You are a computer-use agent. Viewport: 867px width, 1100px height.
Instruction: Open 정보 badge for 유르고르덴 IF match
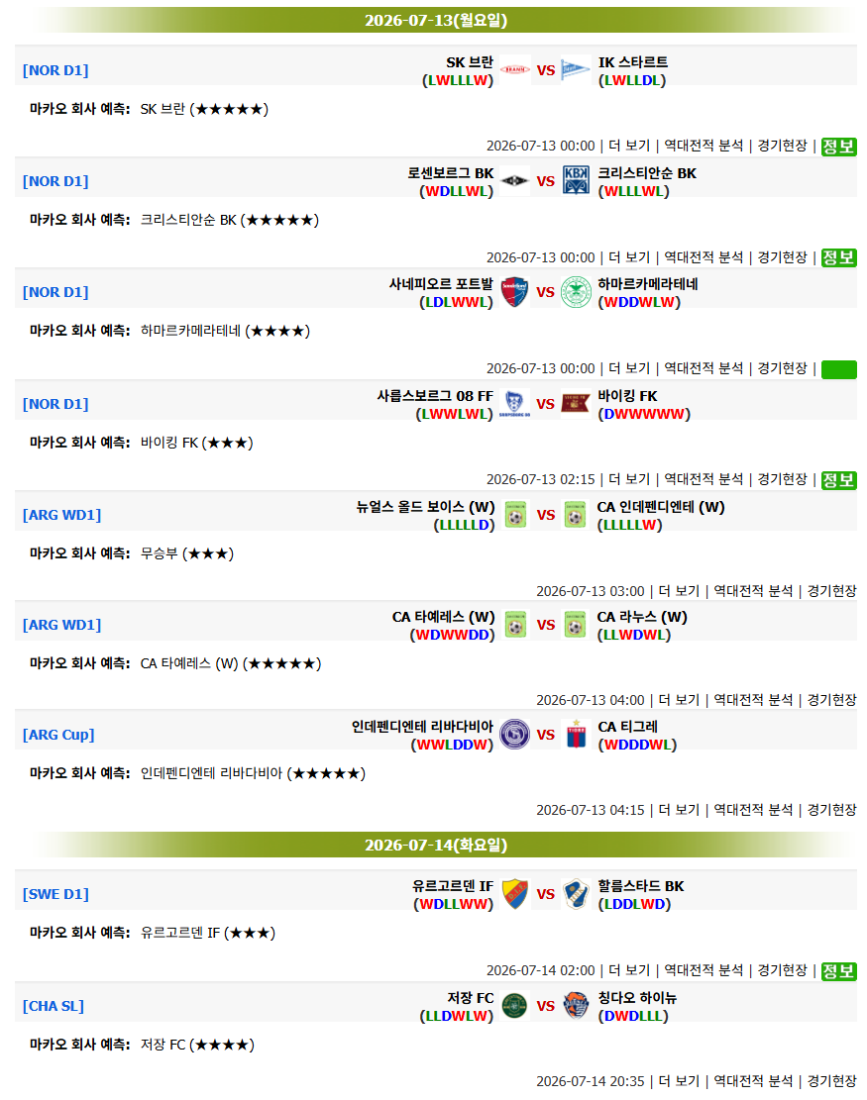click(x=838, y=971)
